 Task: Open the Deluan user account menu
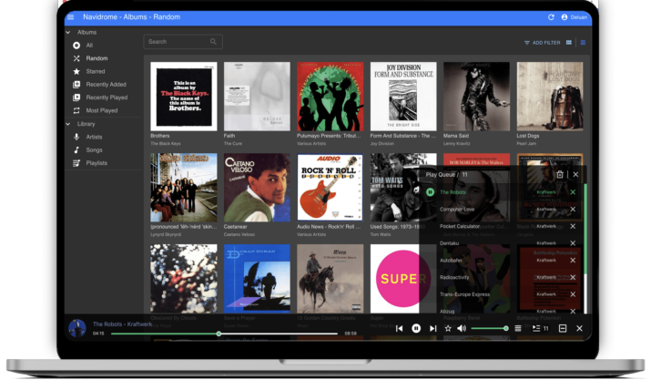(575, 17)
